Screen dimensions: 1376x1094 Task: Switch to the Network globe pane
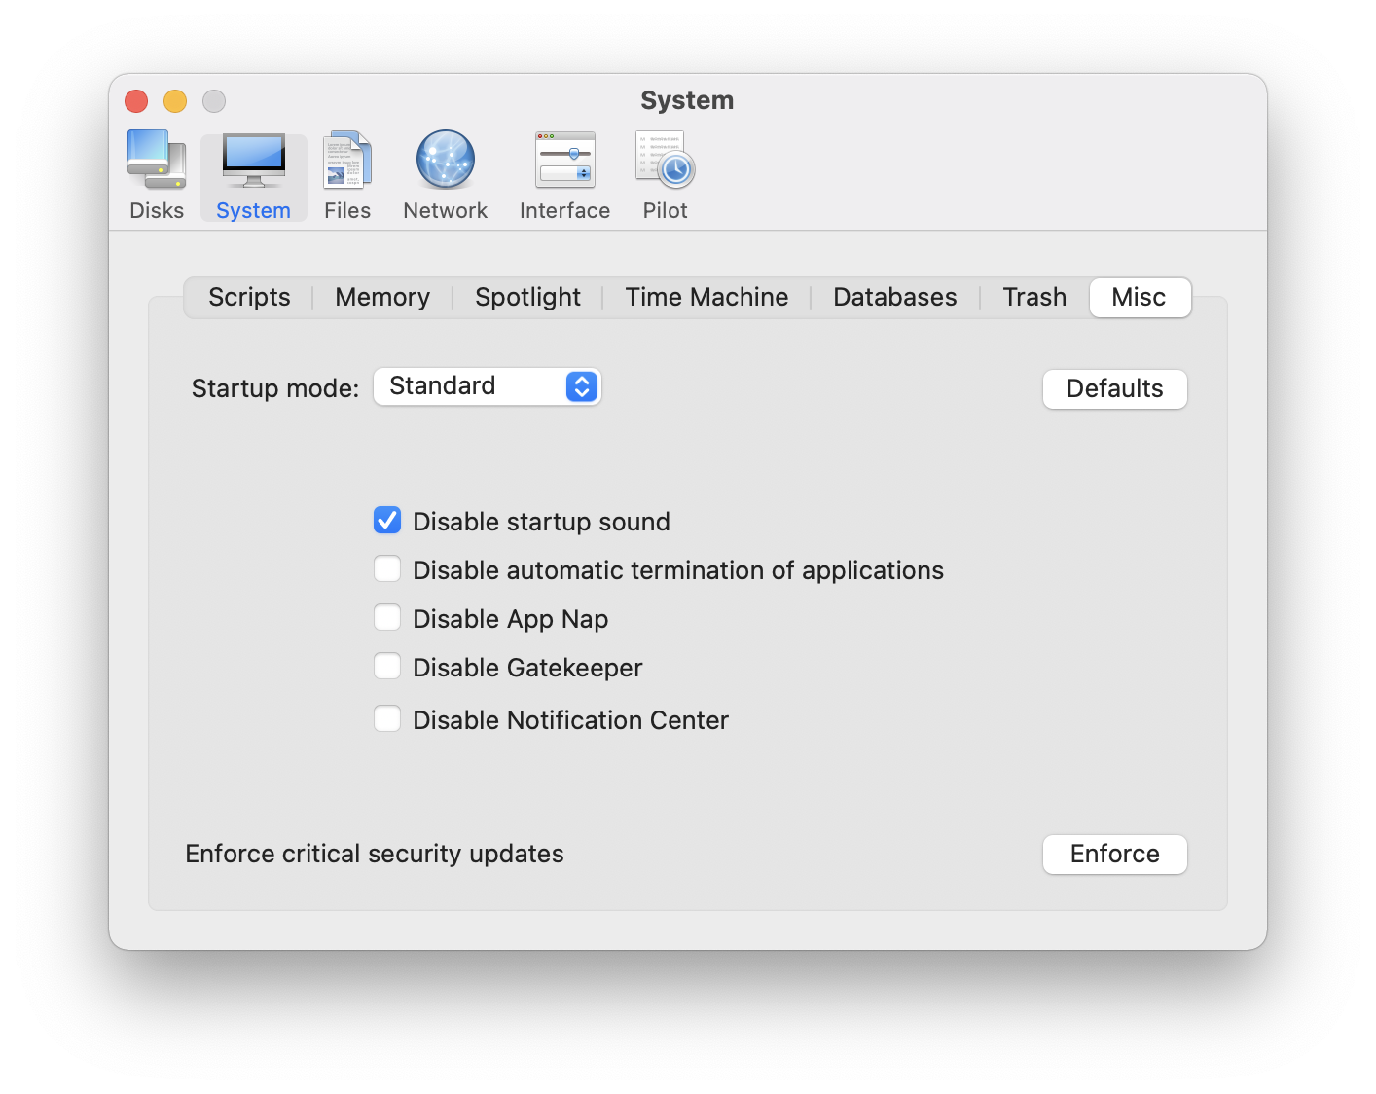click(x=446, y=176)
